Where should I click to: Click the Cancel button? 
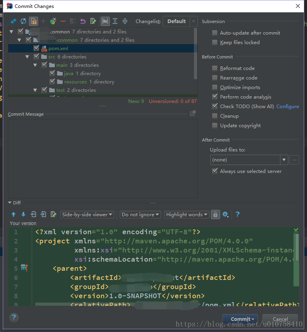(x=280, y=319)
